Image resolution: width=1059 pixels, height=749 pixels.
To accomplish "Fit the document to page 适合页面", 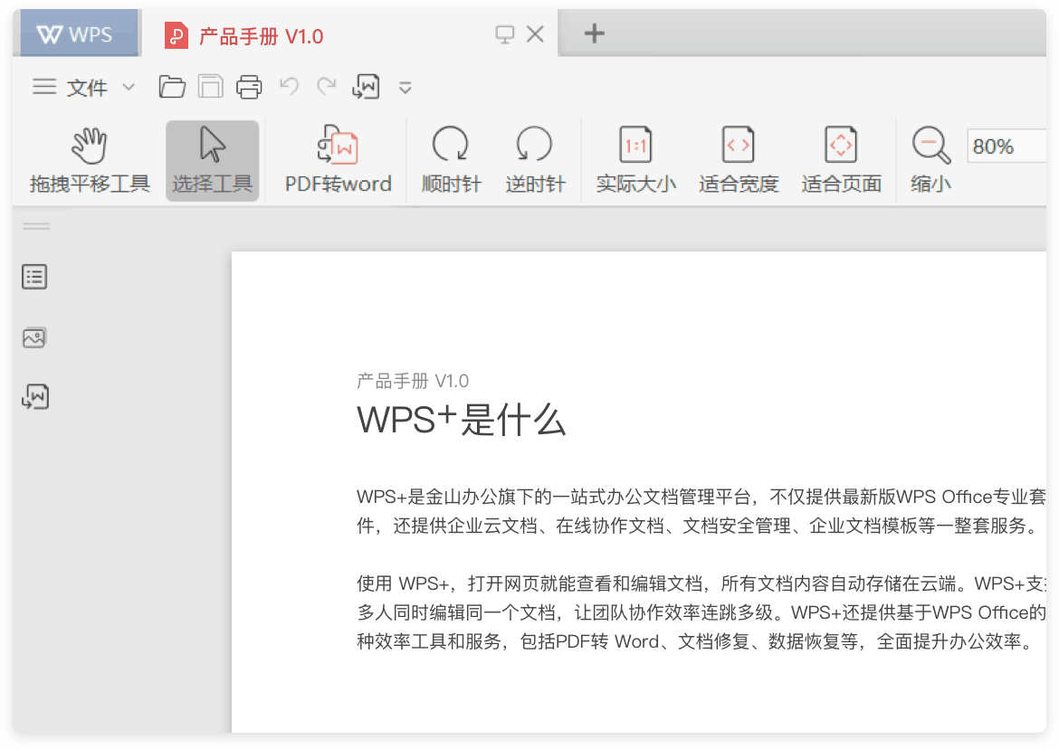I will (x=841, y=160).
